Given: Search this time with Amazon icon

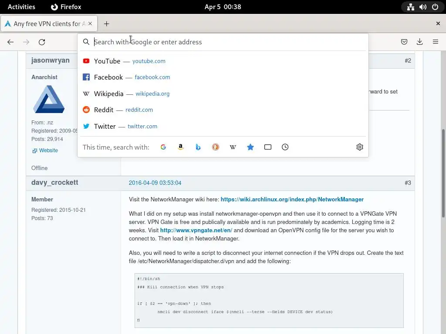Looking at the screenshot, I should 181,147.
